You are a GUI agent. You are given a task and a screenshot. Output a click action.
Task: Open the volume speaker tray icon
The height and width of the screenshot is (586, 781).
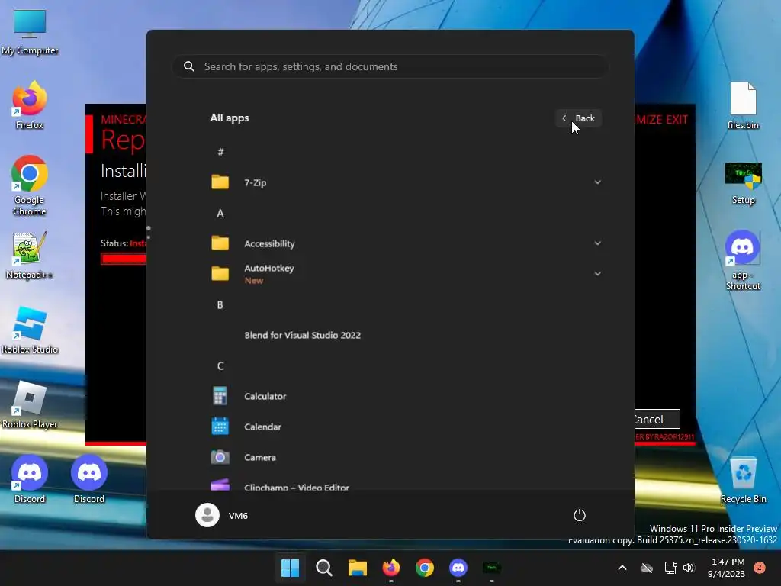[689, 568]
